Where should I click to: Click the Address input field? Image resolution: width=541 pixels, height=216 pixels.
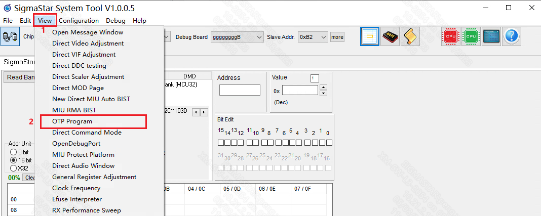point(240,90)
